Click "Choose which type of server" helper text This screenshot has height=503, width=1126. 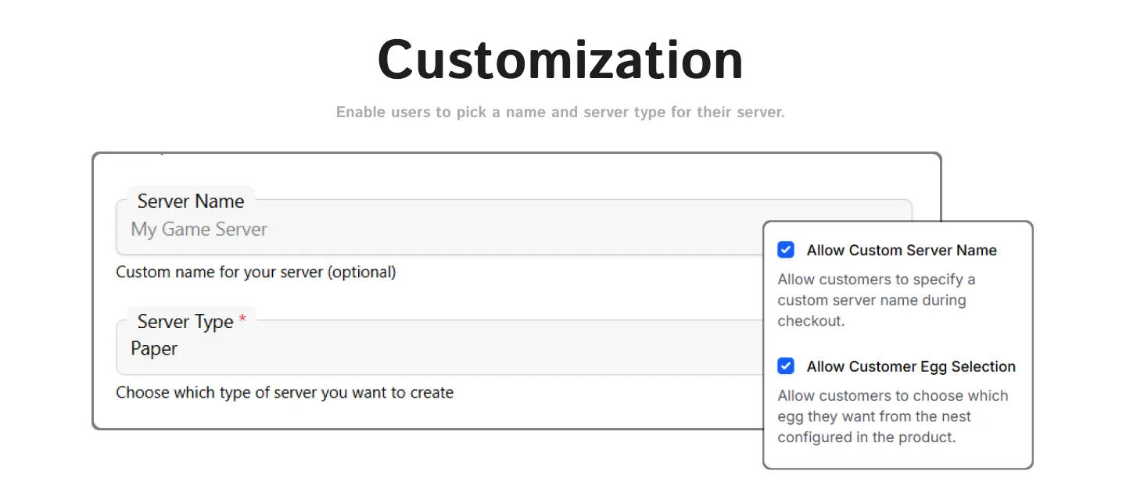point(285,392)
